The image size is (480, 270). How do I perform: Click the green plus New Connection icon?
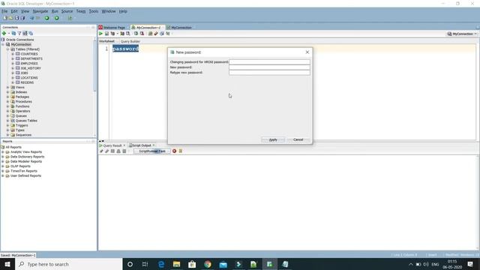click(4, 33)
